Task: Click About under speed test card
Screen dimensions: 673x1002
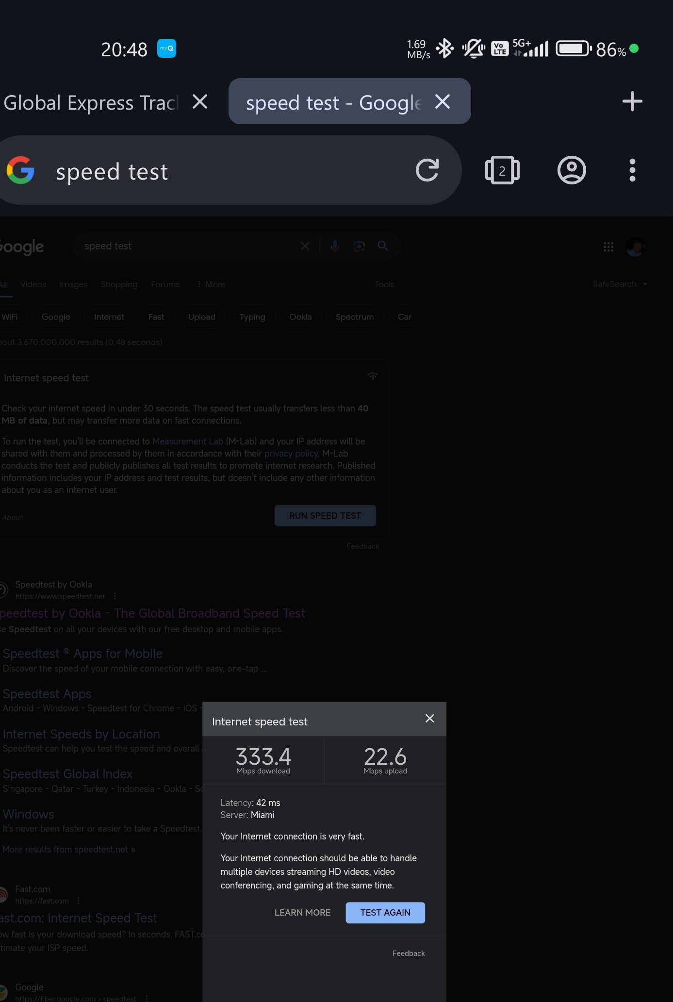Action: pos(12,518)
